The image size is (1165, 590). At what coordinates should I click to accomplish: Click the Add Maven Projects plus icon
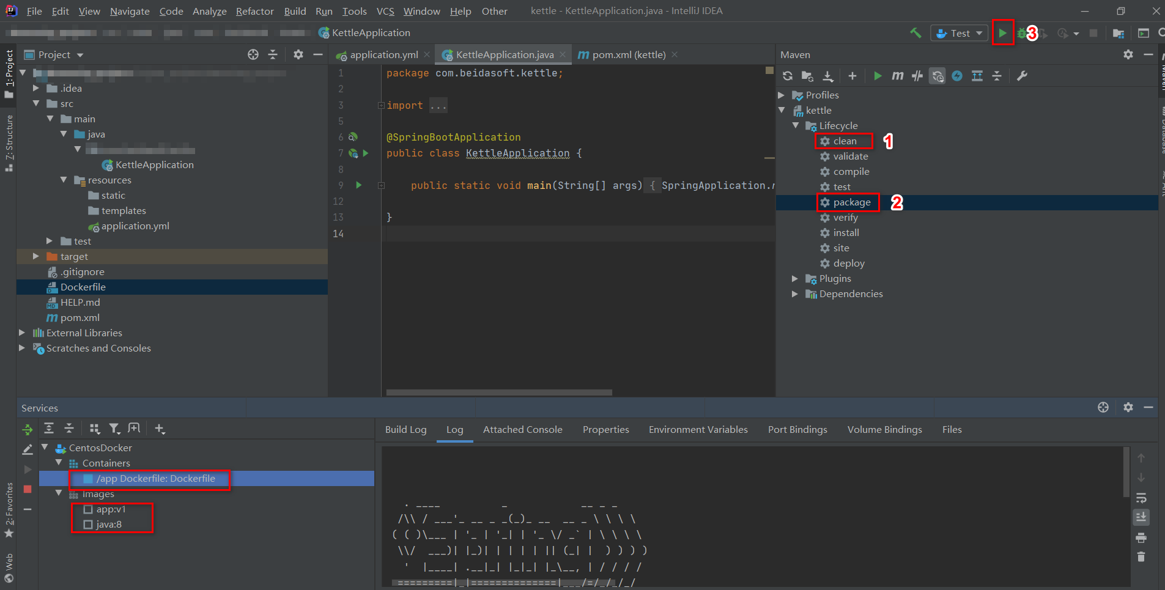pos(852,76)
